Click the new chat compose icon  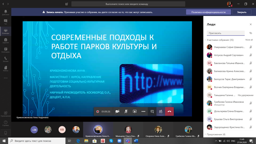coord(67,4)
